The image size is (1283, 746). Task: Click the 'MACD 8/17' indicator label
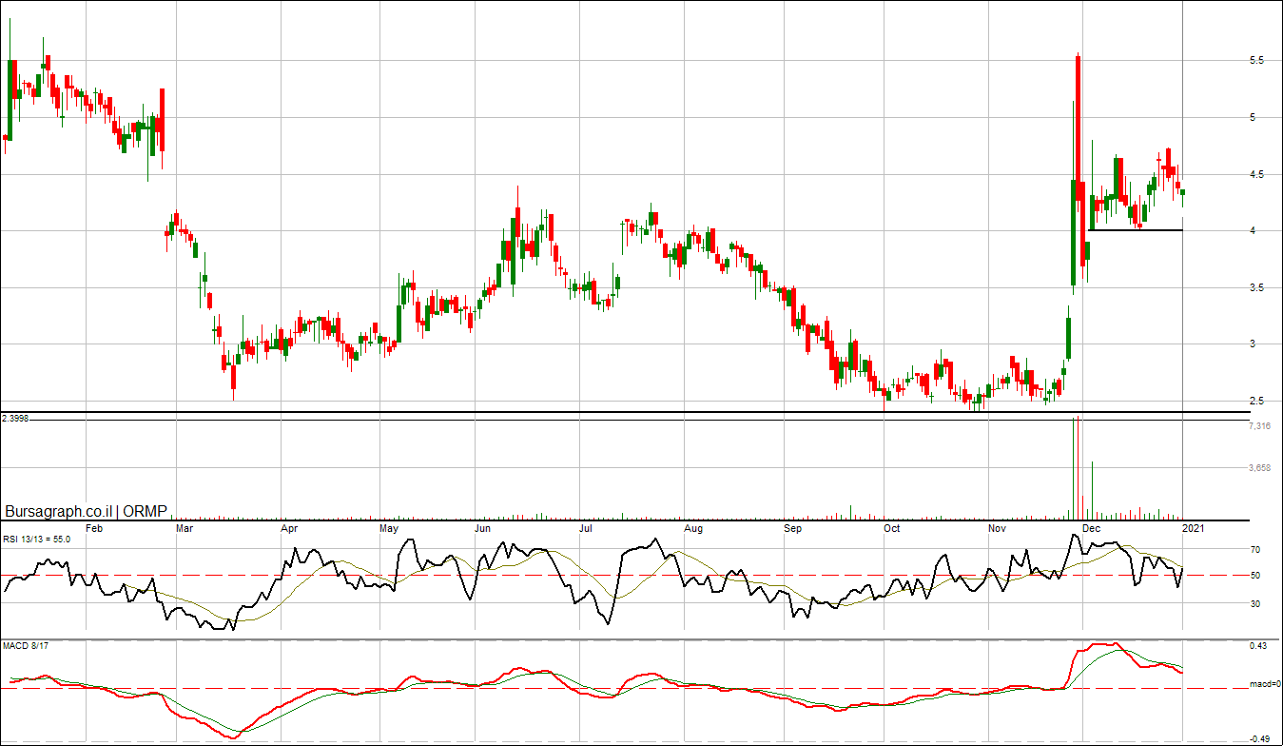pos(25,646)
